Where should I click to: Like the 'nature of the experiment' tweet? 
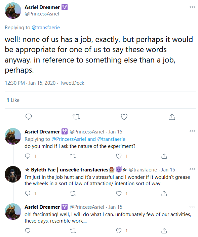[x=119, y=156]
